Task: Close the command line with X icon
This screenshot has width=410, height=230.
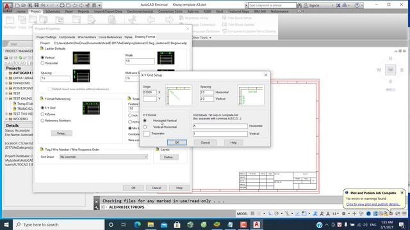Action: 96,202
